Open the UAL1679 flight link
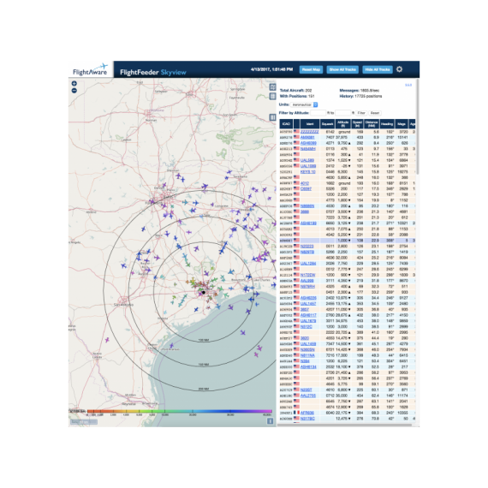Viewport: 488px width, 488px height. (x=308, y=321)
